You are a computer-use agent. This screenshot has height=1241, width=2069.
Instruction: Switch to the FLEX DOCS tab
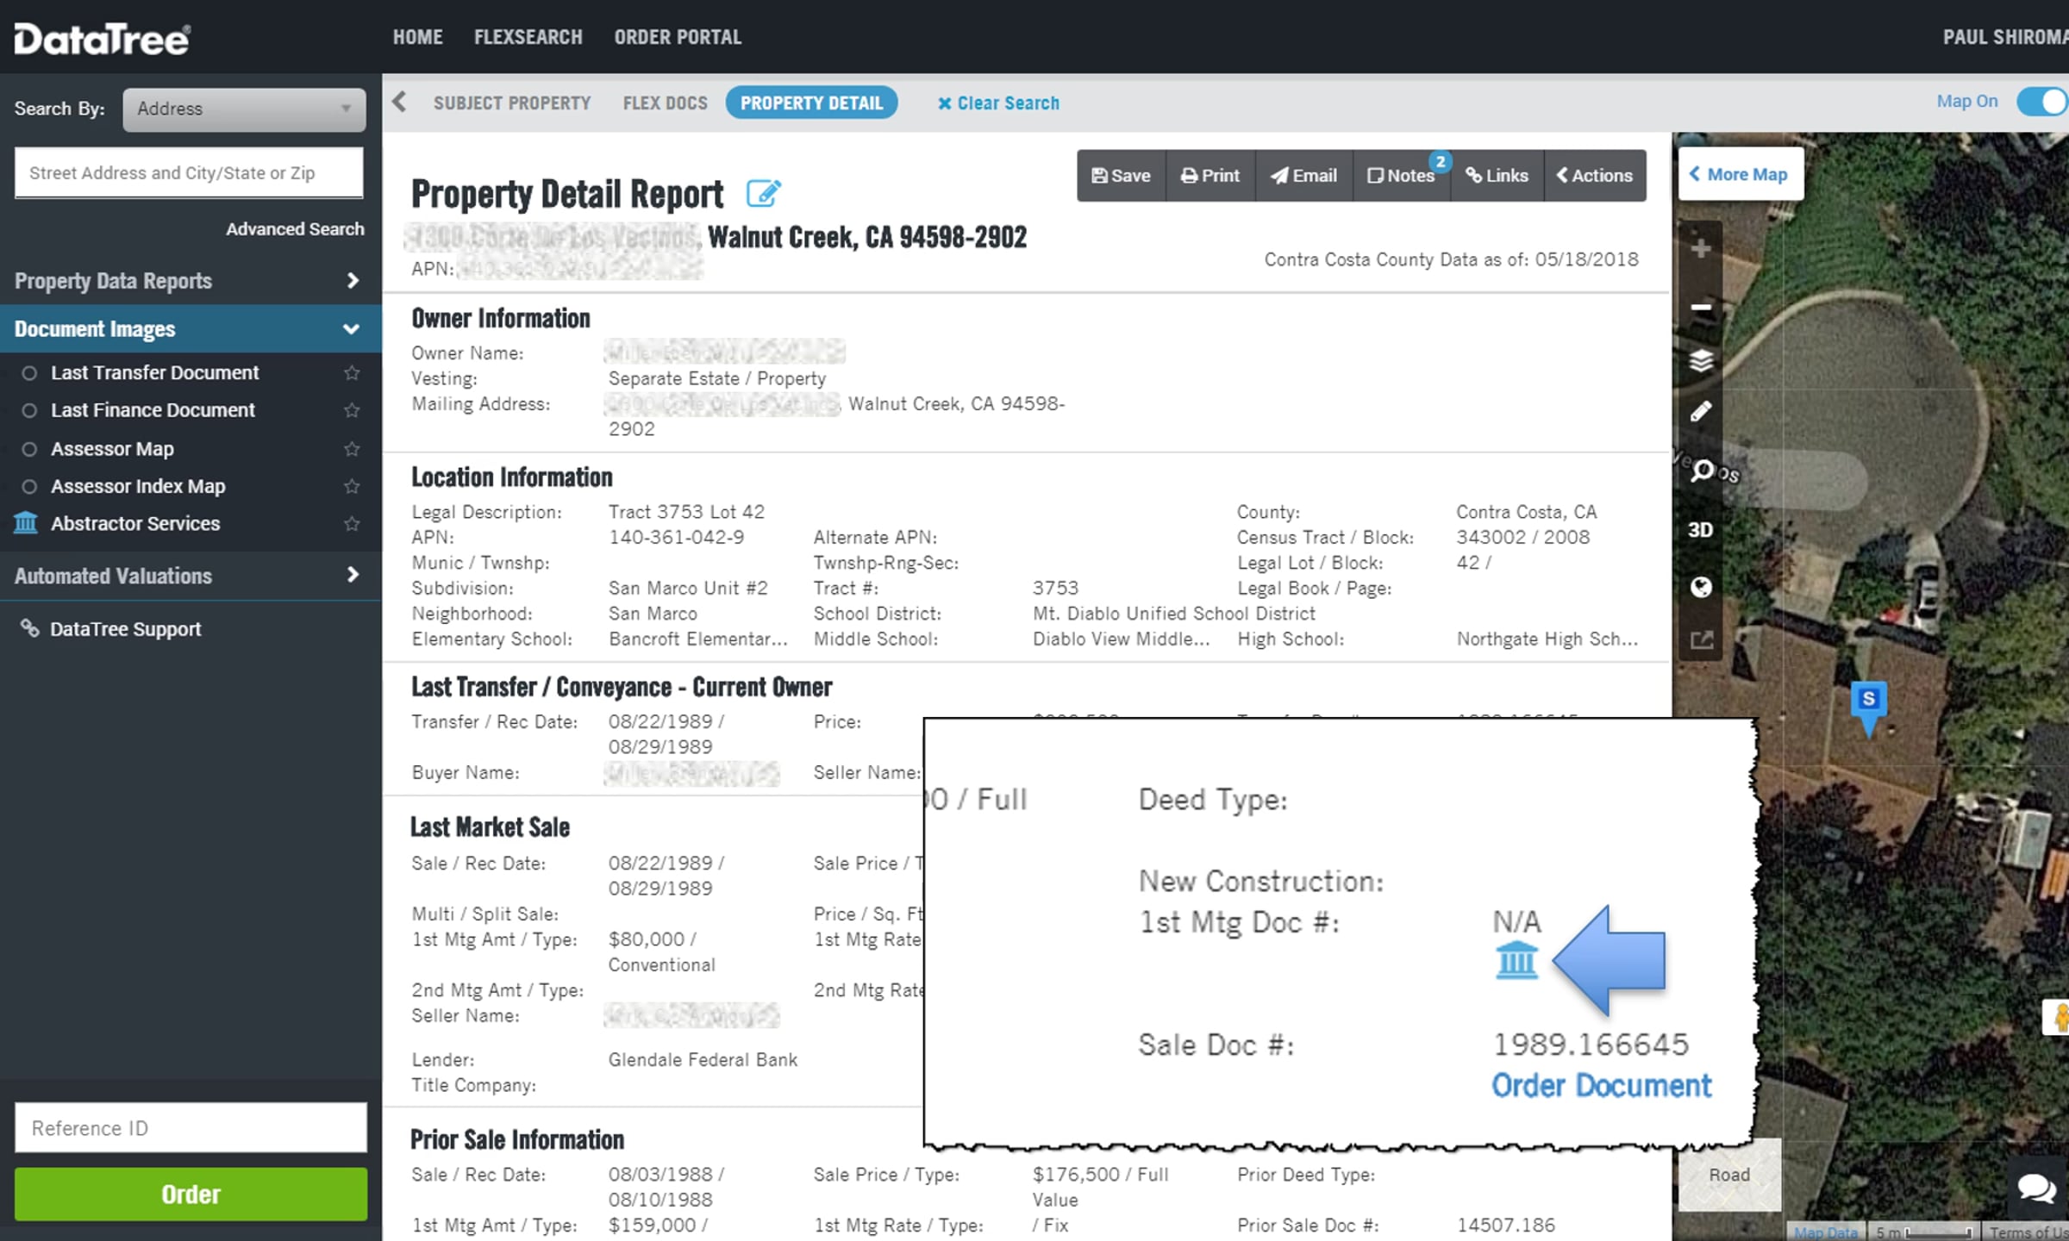pyautogui.click(x=666, y=103)
